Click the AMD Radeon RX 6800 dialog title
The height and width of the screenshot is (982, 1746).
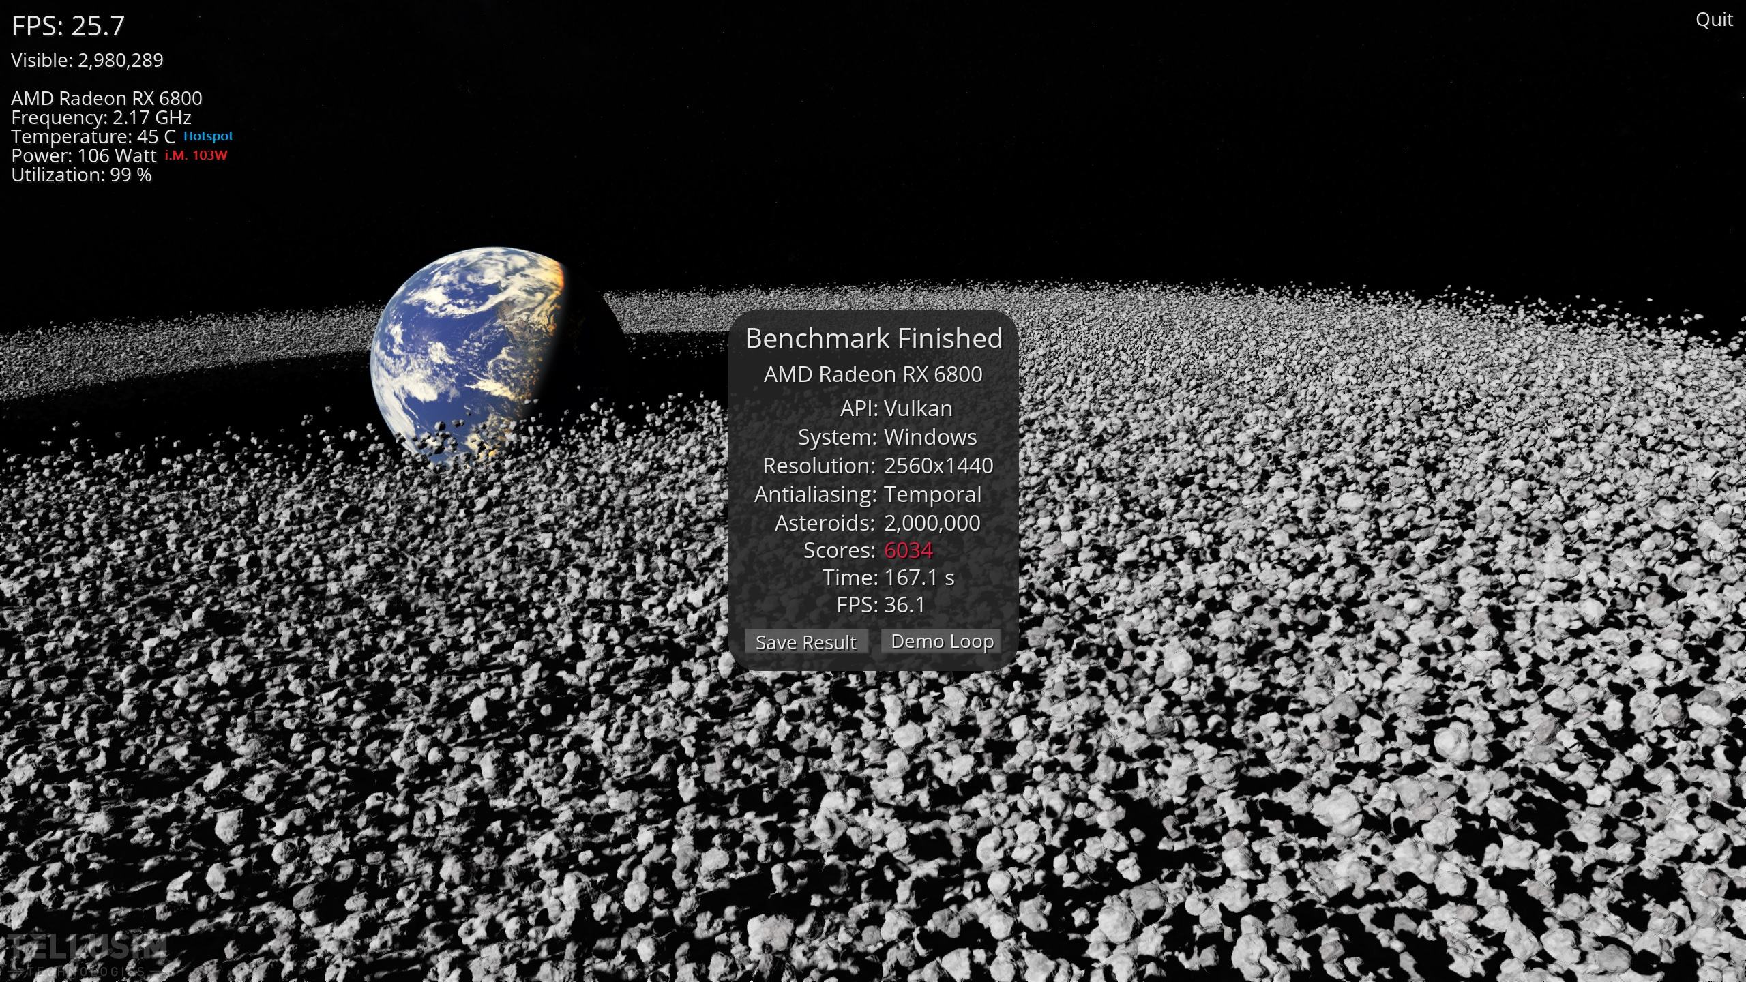pyautogui.click(x=873, y=374)
